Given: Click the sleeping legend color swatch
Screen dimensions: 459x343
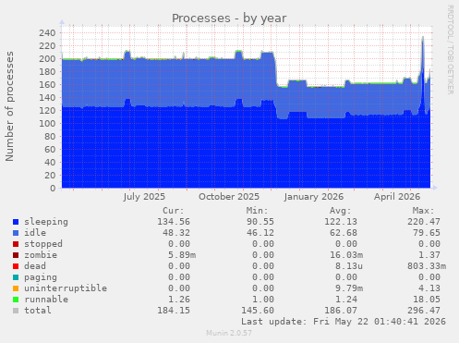Looking at the screenshot, I should click(16, 222).
